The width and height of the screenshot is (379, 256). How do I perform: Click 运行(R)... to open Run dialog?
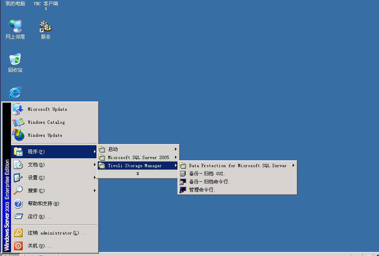click(x=39, y=217)
